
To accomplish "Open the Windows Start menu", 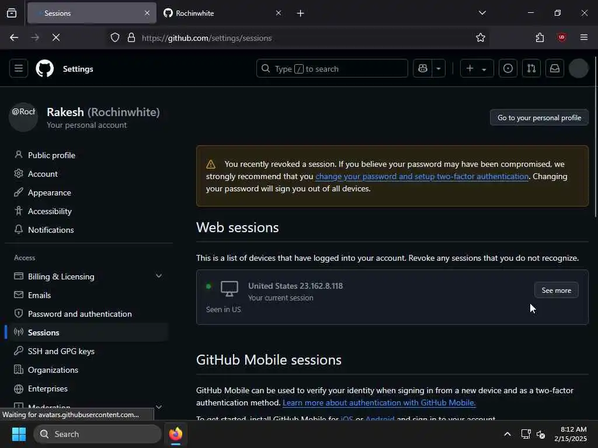I will [x=19, y=434].
